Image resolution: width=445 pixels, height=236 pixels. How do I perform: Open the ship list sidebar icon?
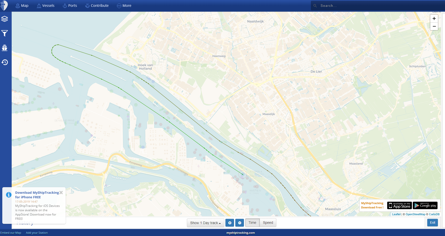pos(5,48)
